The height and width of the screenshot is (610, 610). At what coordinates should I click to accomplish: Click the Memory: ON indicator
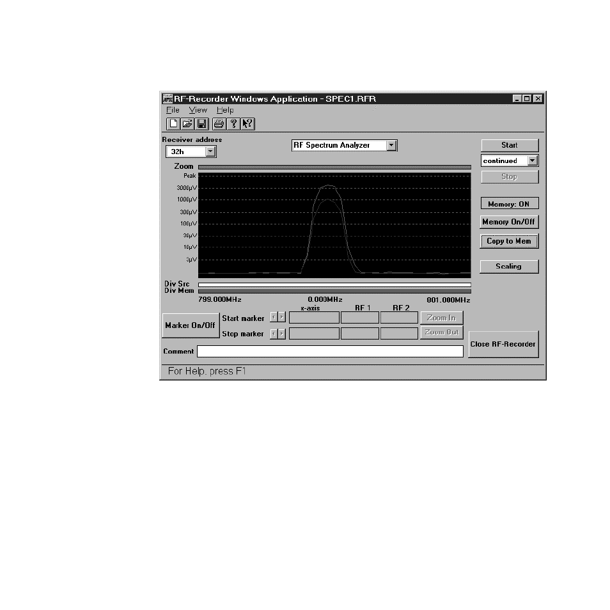point(509,204)
